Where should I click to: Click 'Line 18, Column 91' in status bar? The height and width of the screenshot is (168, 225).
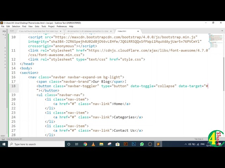coord(14,139)
